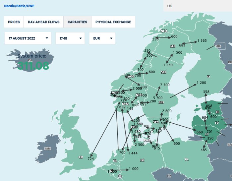
Task: Click the NO2 area label
Action: point(125,104)
